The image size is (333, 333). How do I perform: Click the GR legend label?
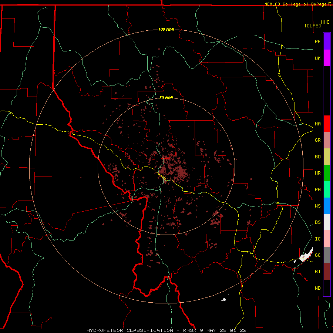coord(317,140)
